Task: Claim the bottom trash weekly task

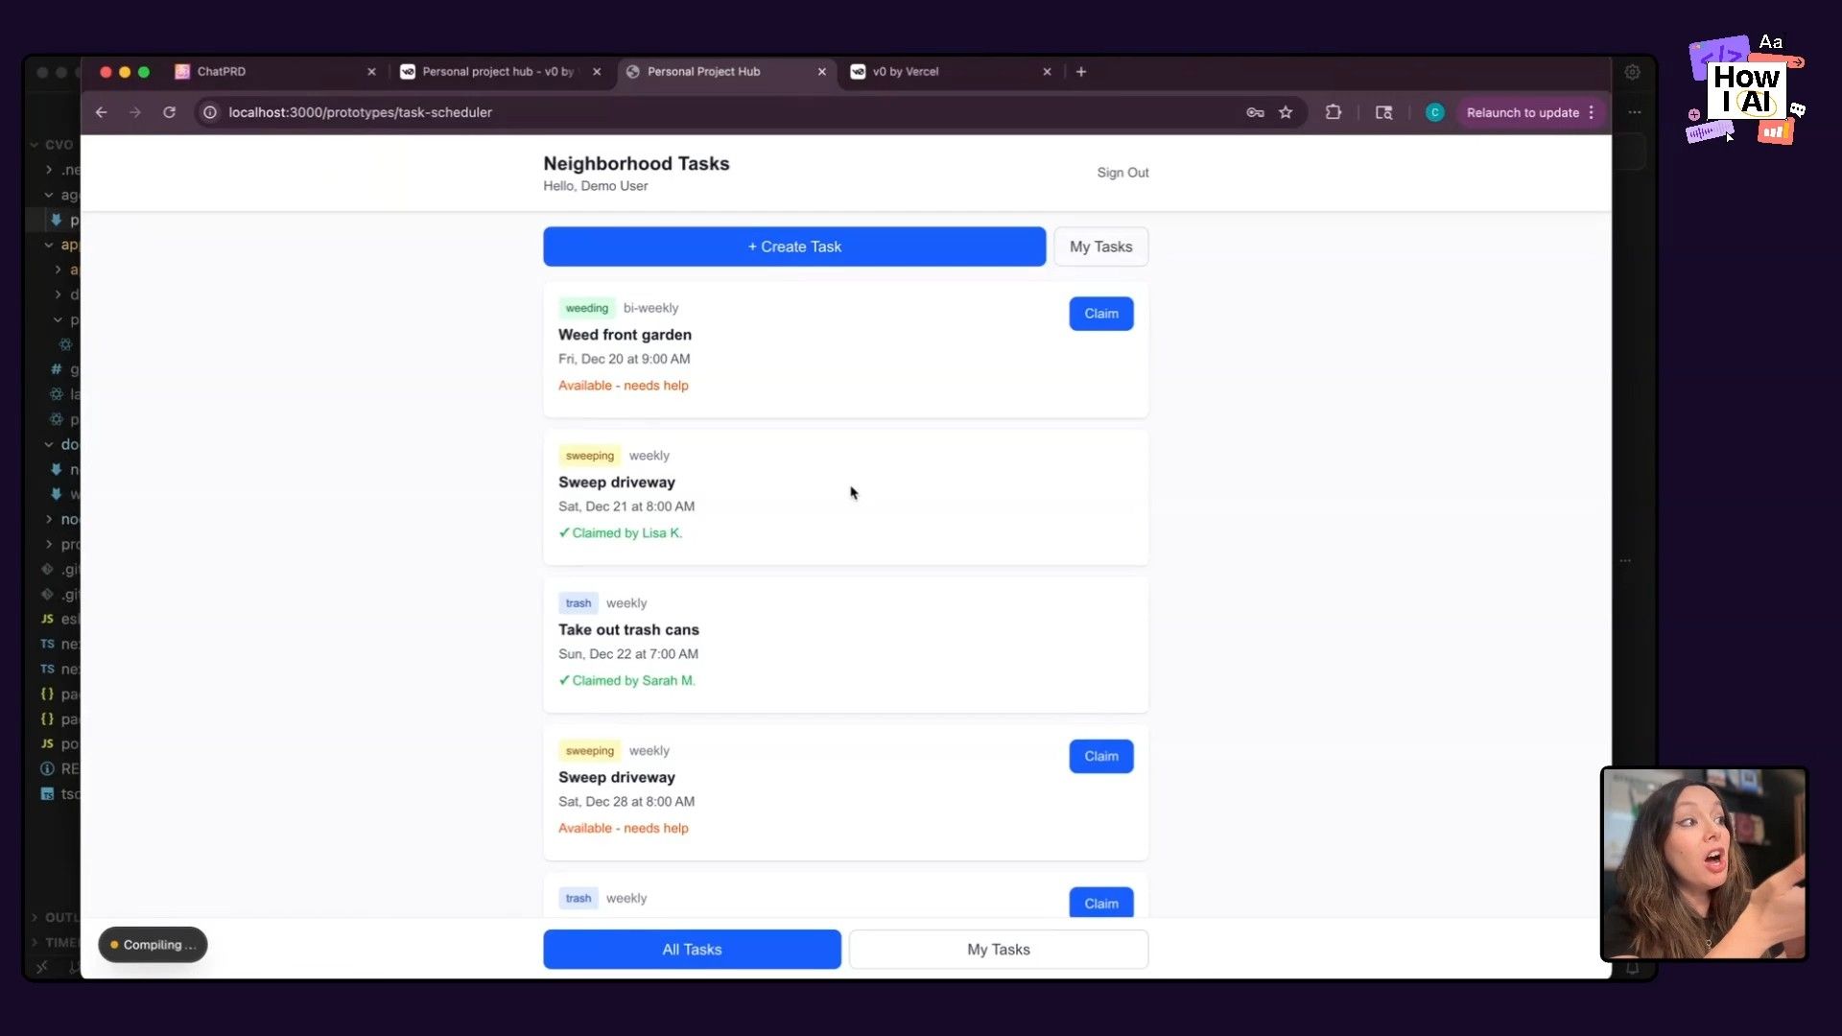Action: [x=1101, y=903]
